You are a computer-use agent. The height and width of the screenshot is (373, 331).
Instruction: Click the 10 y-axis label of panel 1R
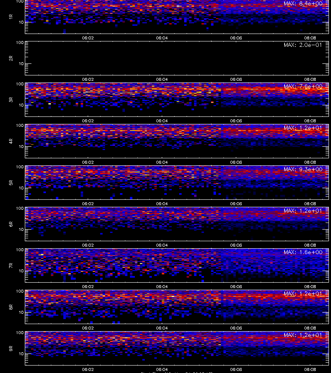(21, 22)
